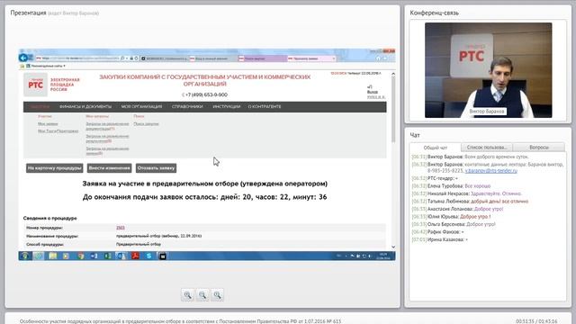Open the Мои Торги/Переторжки link
Image resolution: width=576 pixels, height=324 pixels.
[58, 131]
